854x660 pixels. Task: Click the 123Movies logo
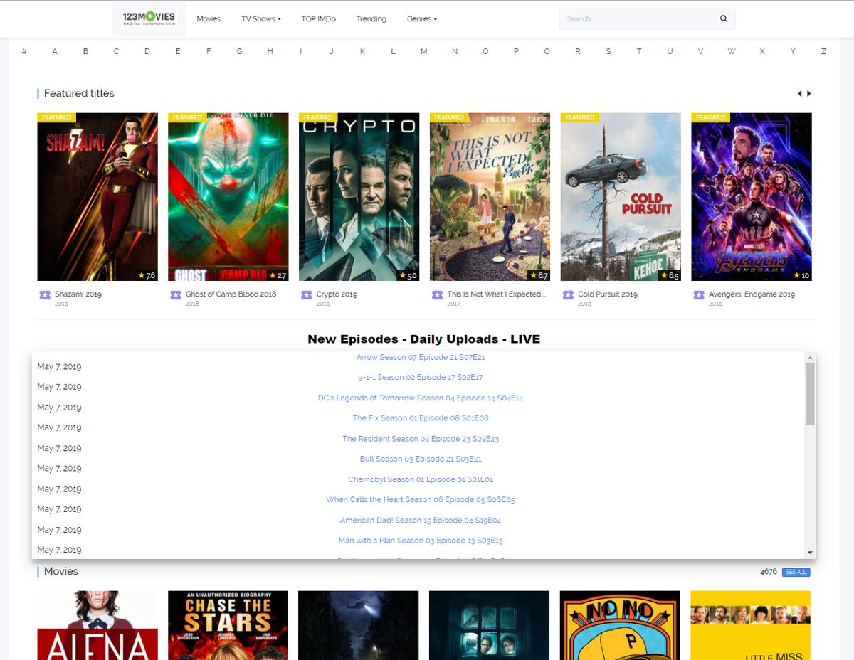(x=149, y=18)
